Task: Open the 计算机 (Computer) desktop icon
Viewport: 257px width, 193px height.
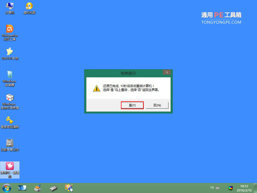Action: click(x=10, y=7)
